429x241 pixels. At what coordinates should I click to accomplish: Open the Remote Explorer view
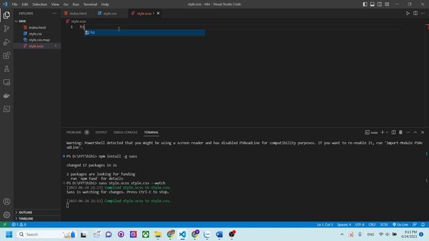pyautogui.click(x=7, y=82)
